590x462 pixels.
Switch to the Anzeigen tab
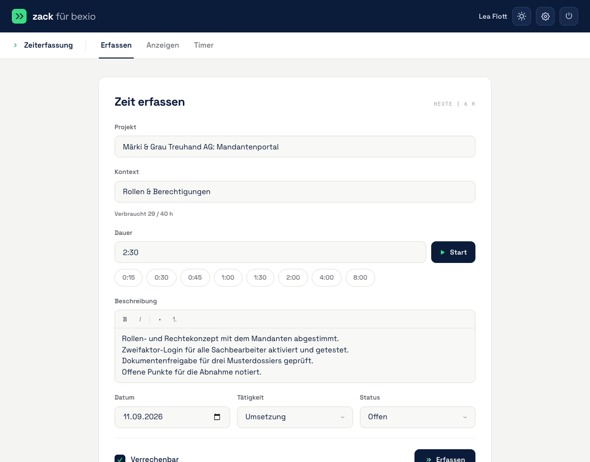point(163,45)
